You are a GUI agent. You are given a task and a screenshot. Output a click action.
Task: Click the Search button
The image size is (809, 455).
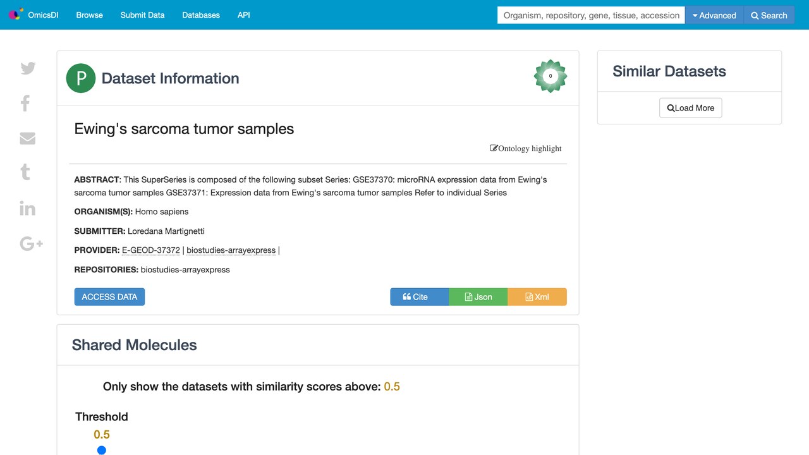coord(769,15)
